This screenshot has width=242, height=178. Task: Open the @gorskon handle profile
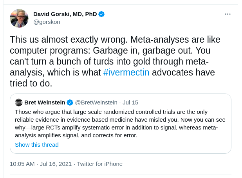point(47,22)
